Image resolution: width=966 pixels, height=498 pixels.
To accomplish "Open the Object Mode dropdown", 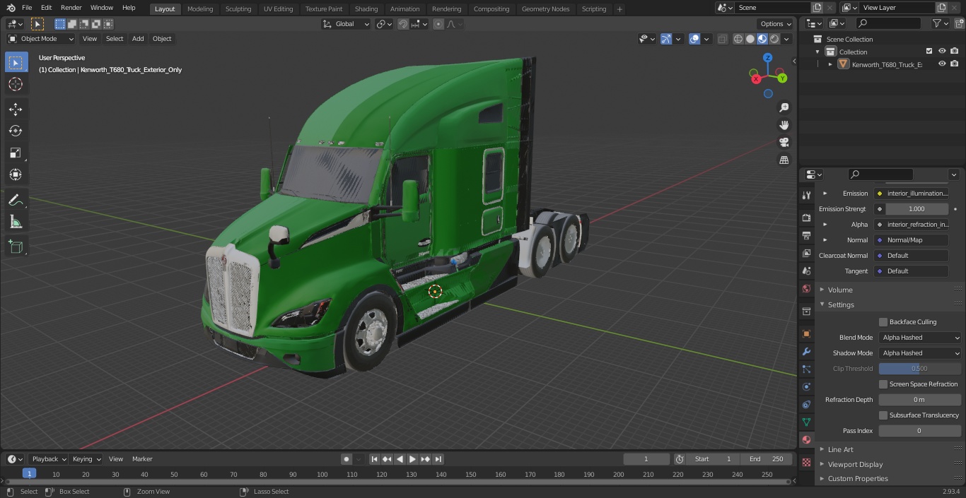I will pyautogui.click(x=41, y=39).
